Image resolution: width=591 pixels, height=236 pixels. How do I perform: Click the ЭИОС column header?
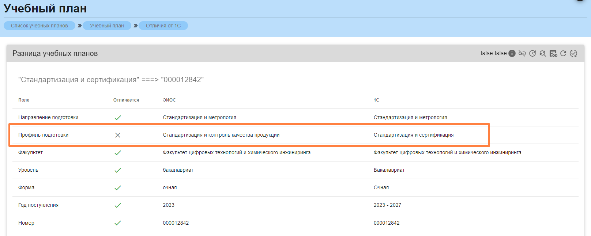pos(169,100)
